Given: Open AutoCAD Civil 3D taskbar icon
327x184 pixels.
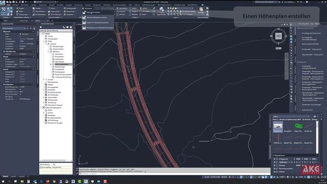Looking at the screenshot, I should pyautogui.click(x=86, y=181).
